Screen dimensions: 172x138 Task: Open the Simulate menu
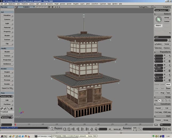(x=76, y=4)
